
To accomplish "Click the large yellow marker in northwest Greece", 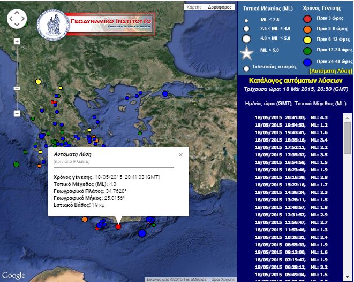I will tap(39, 82).
